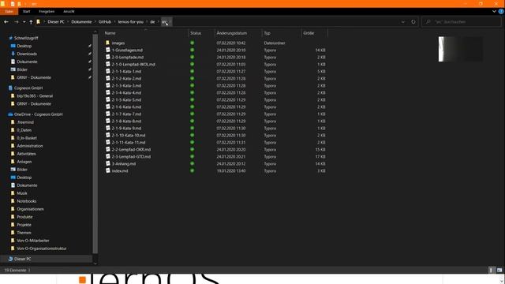Go up one folder level
The image size is (505, 284).
[x=31, y=22]
